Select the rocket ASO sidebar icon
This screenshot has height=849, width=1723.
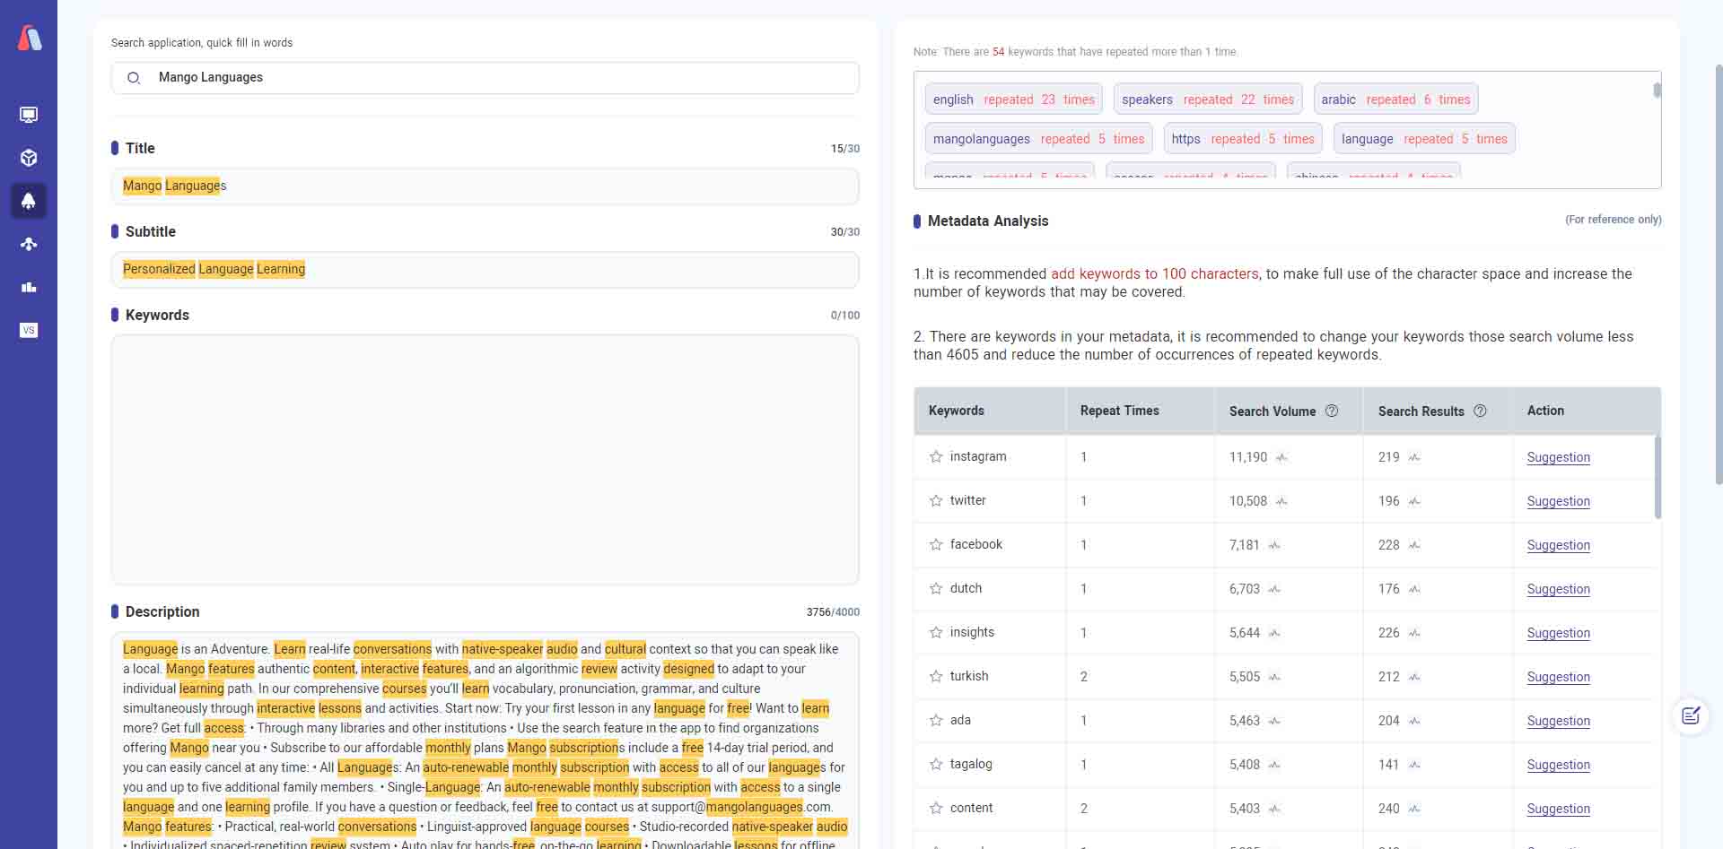[x=29, y=201]
